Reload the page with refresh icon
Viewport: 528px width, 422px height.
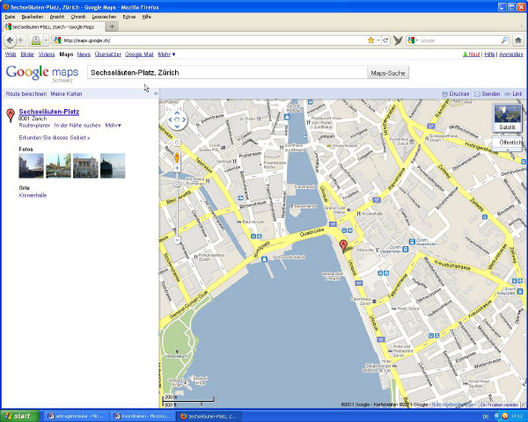click(385, 40)
